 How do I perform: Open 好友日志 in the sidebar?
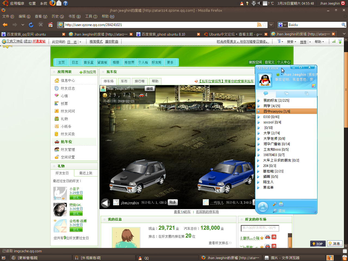(x=68, y=88)
